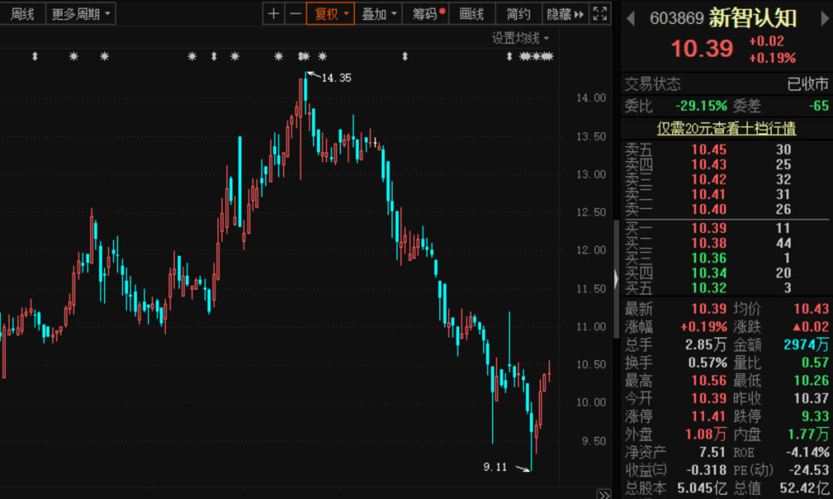Click the 仅需20元查看十档行情 link
The height and width of the screenshot is (499, 833).
726,129
